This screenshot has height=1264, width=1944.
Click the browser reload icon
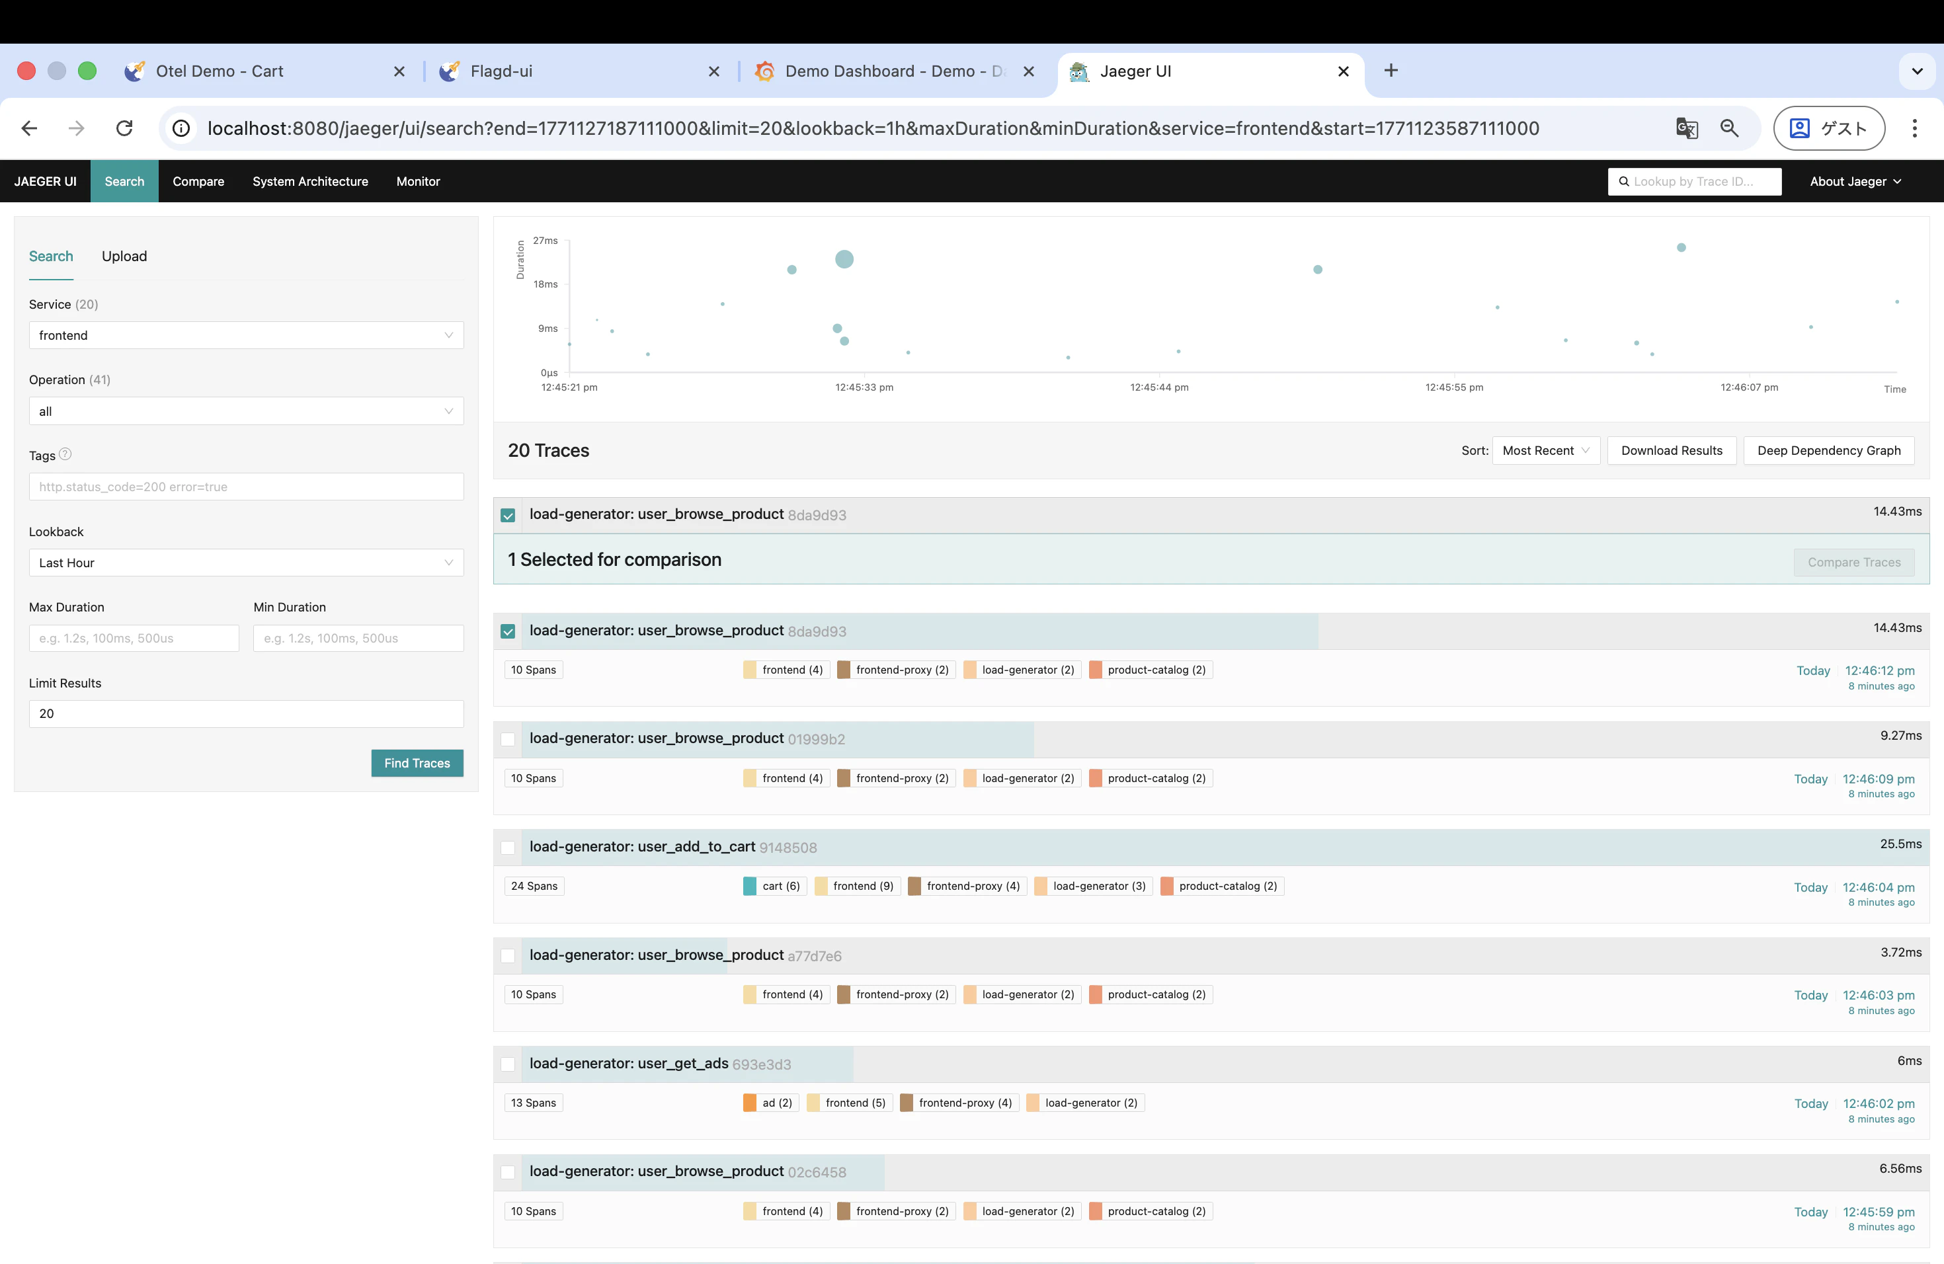point(124,128)
